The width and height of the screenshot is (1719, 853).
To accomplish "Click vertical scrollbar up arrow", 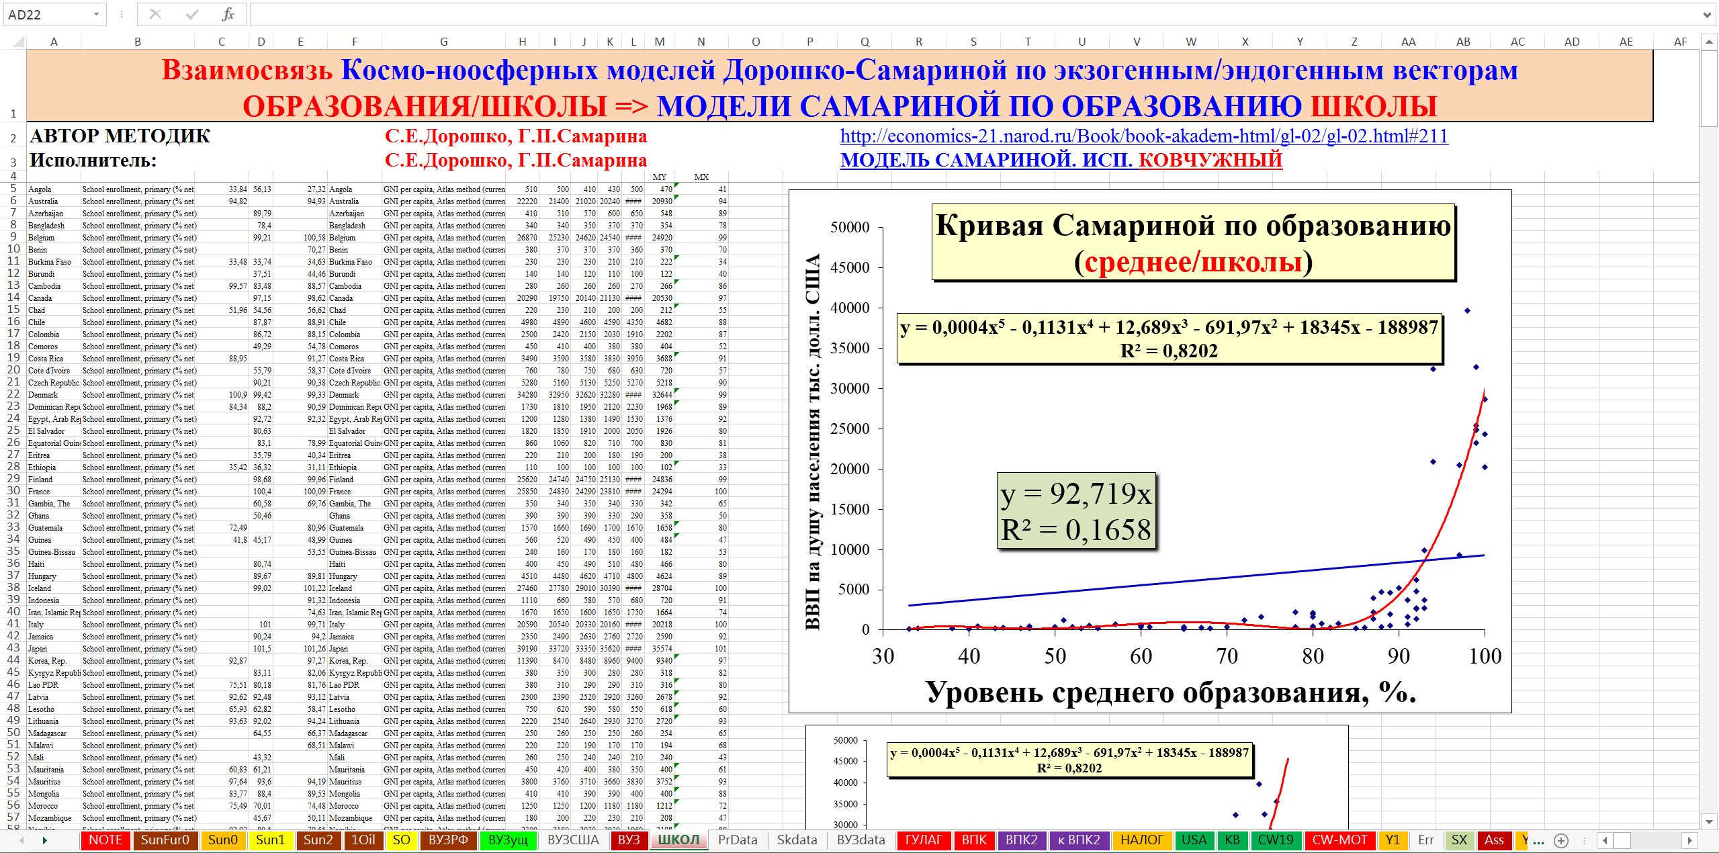I will click(x=1710, y=42).
